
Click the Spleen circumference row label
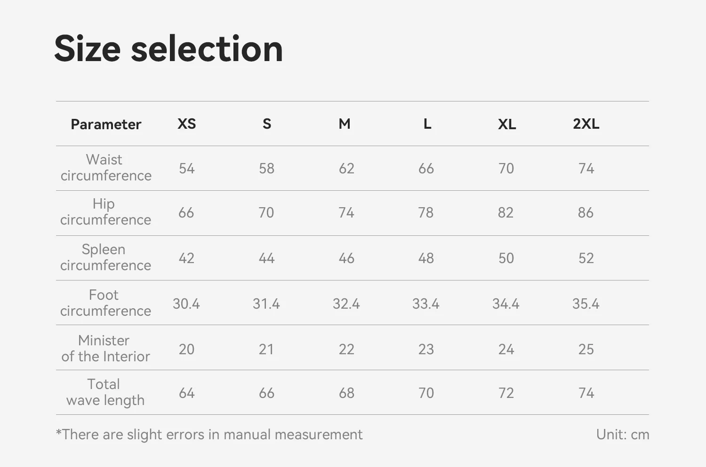click(105, 257)
